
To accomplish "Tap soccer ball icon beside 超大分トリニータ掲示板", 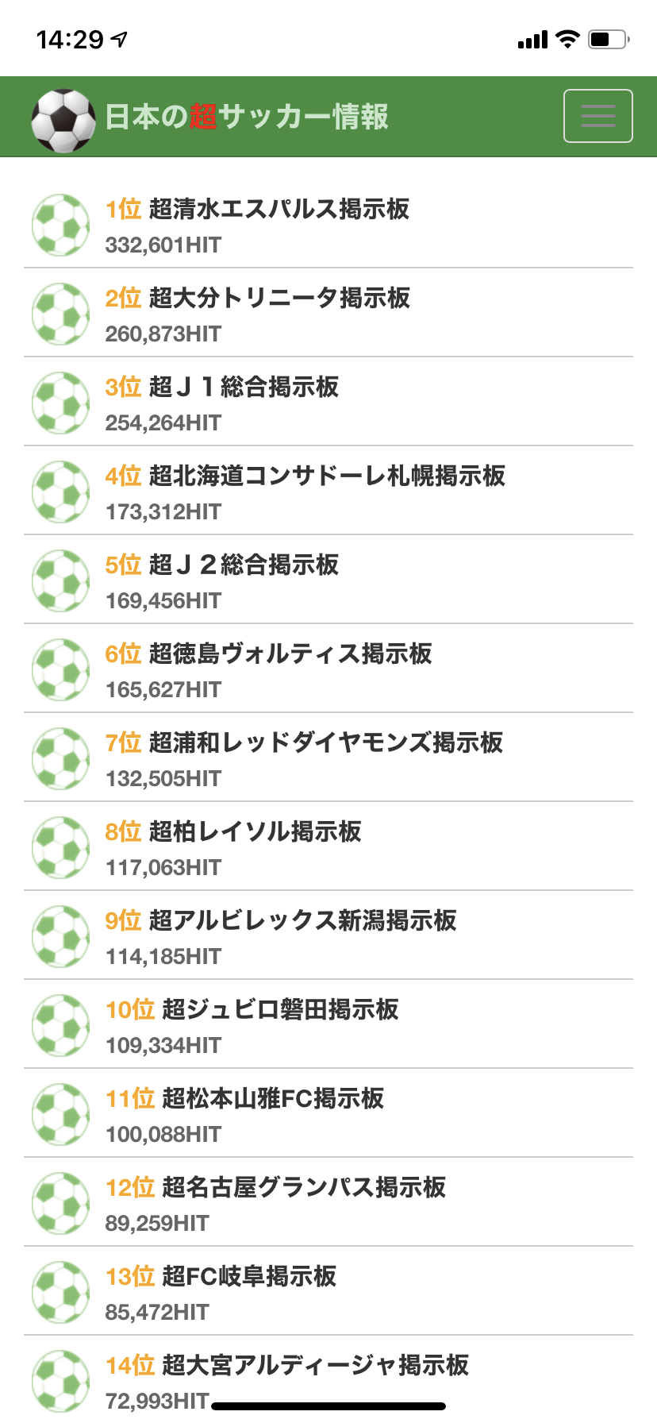I will [61, 314].
